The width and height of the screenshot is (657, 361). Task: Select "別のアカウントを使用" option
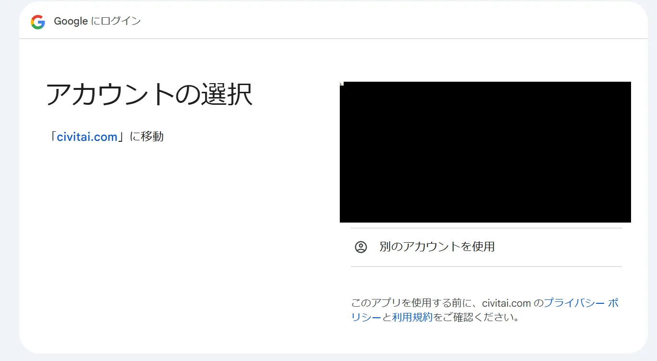pos(437,247)
